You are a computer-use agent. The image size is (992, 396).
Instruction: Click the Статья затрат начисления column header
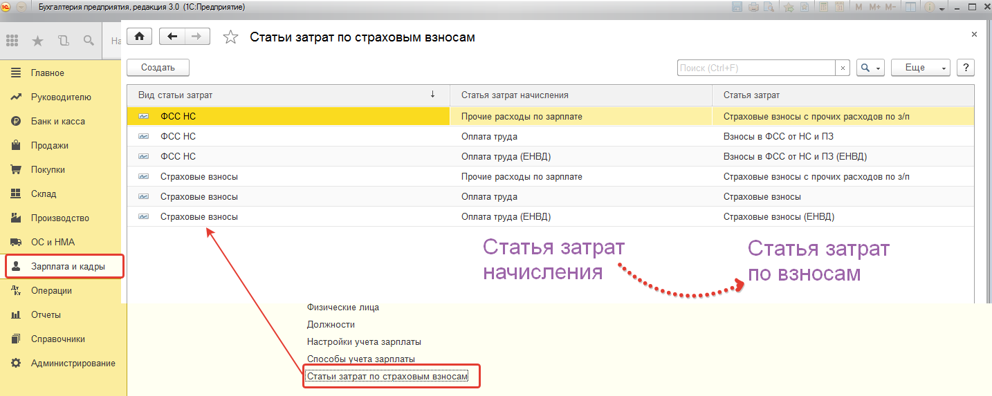pyautogui.click(x=581, y=95)
